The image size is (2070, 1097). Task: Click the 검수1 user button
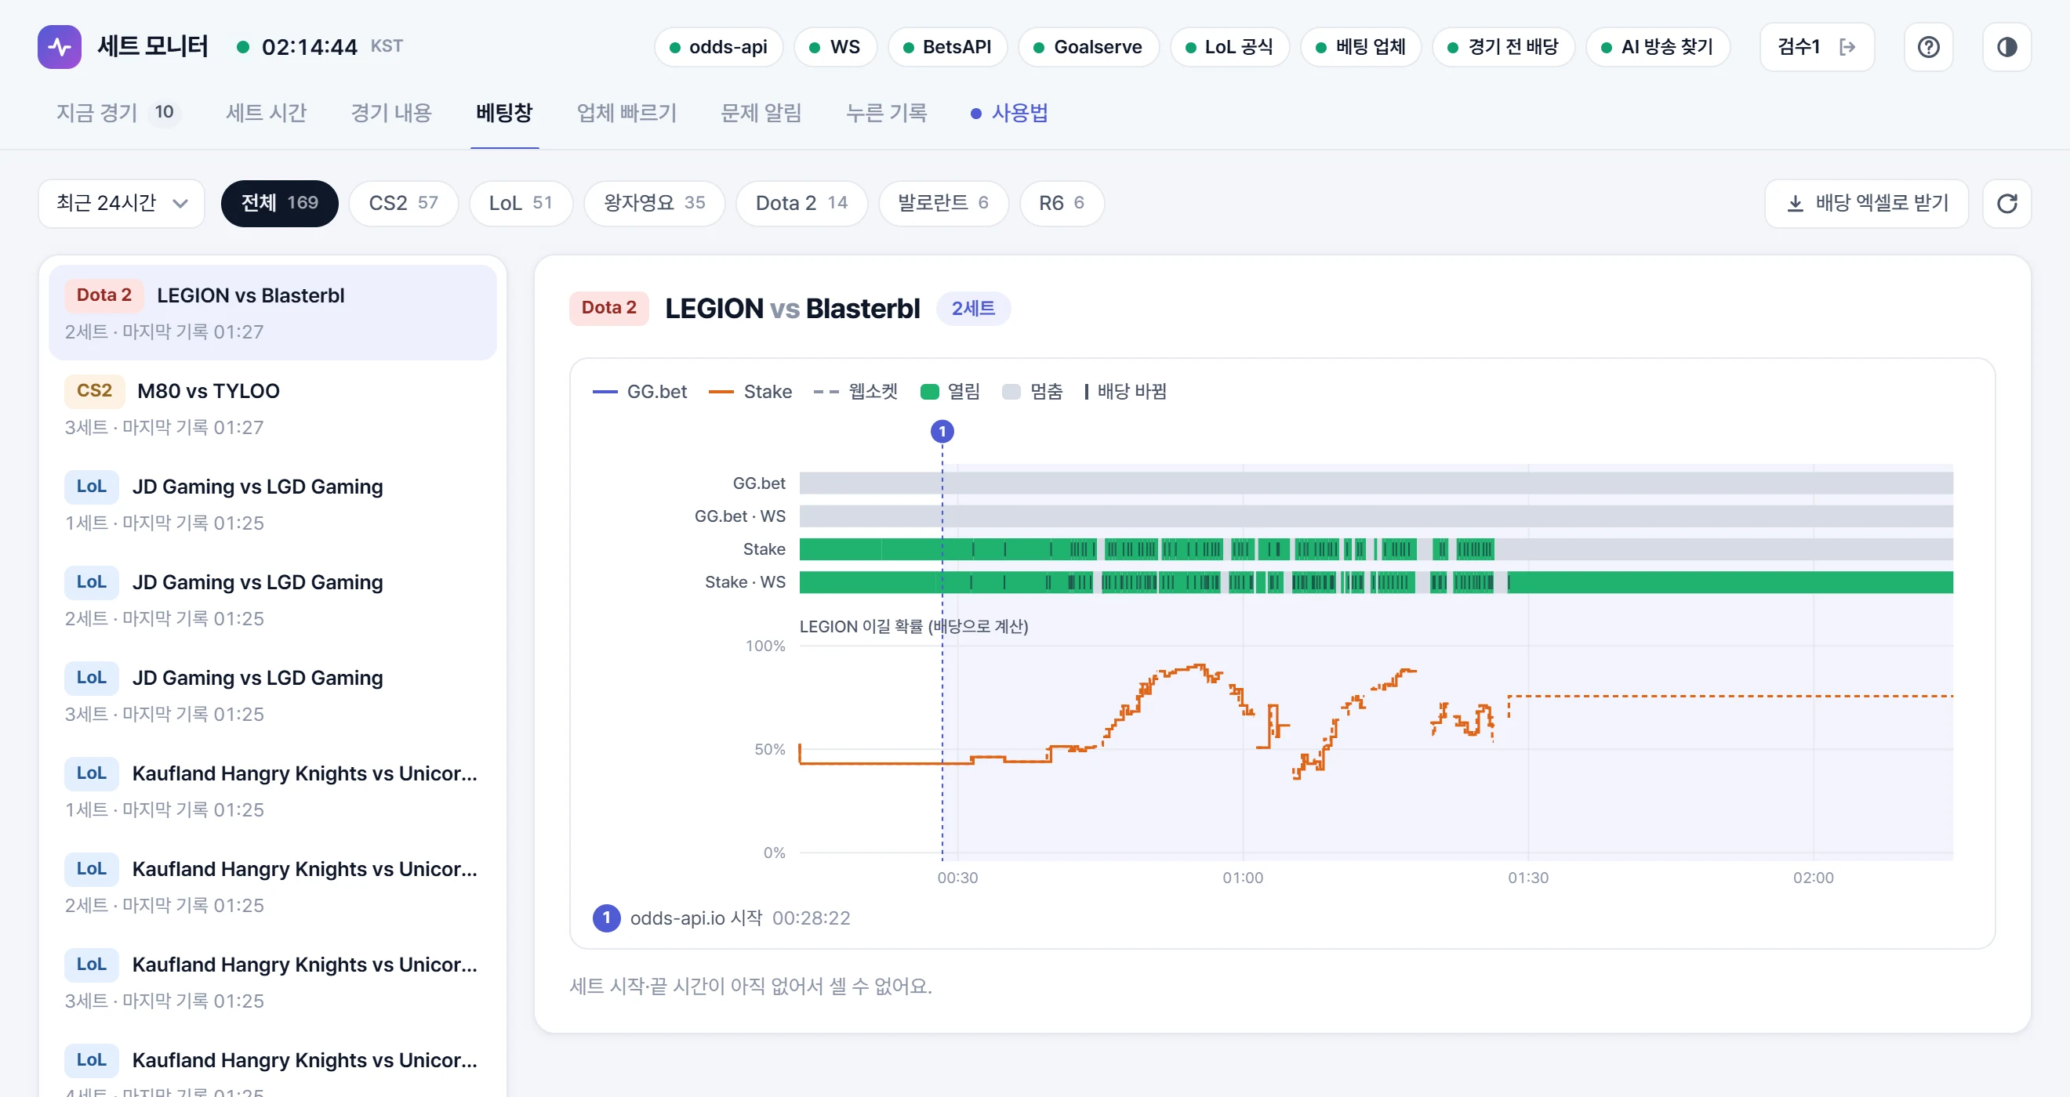[1816, 46]
